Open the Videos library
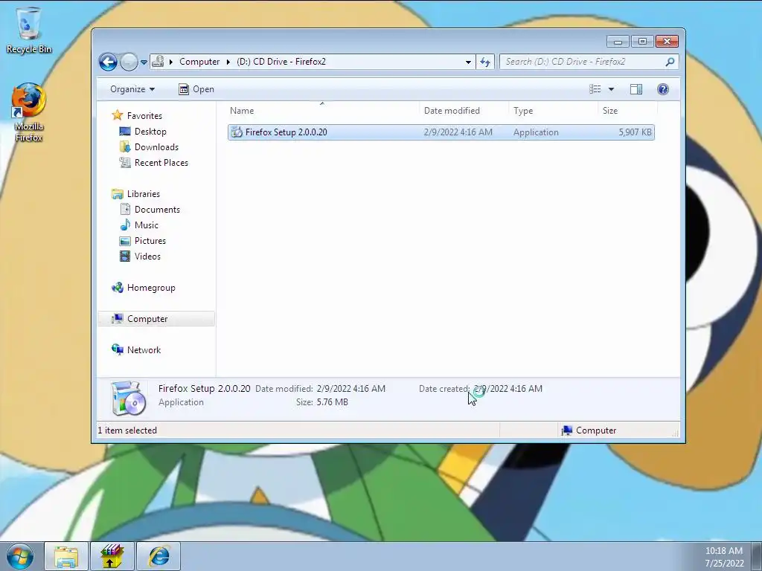762x571 pixels. pyautogui.click(x=147, y=256)
